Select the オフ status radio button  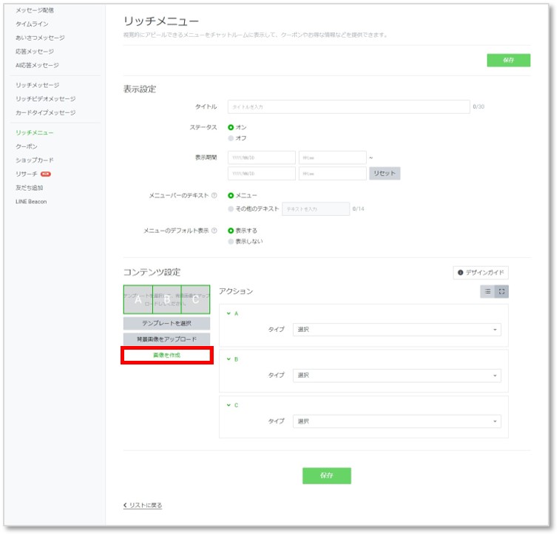click(x=231, y=138)
